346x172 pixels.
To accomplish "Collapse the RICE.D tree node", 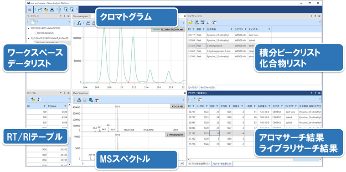I will 28,28.
